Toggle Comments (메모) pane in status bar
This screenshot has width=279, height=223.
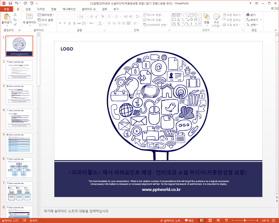coord(189,220)
